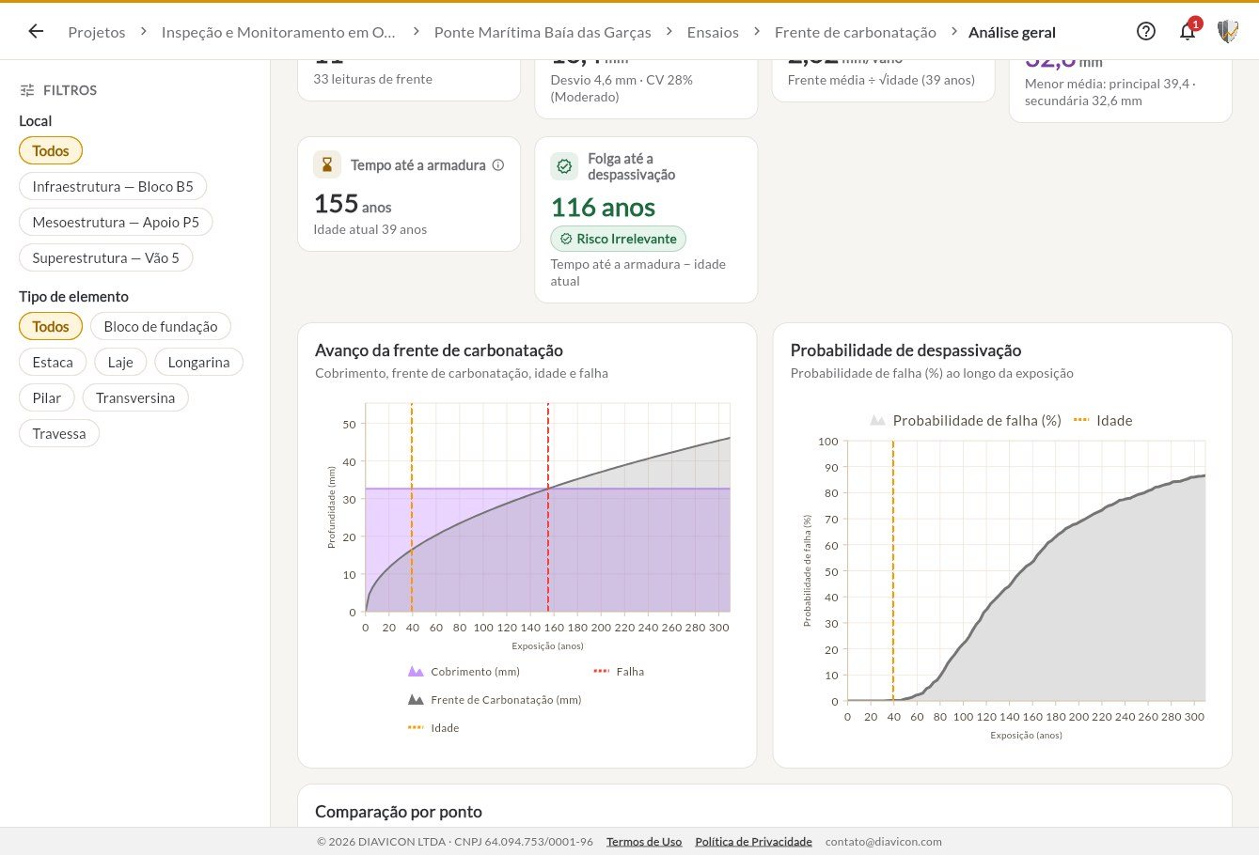Click contato@diavicon.com in footer
This screenshot has height=855, width=1259.
pyautogui.click(x=884, y=842)
